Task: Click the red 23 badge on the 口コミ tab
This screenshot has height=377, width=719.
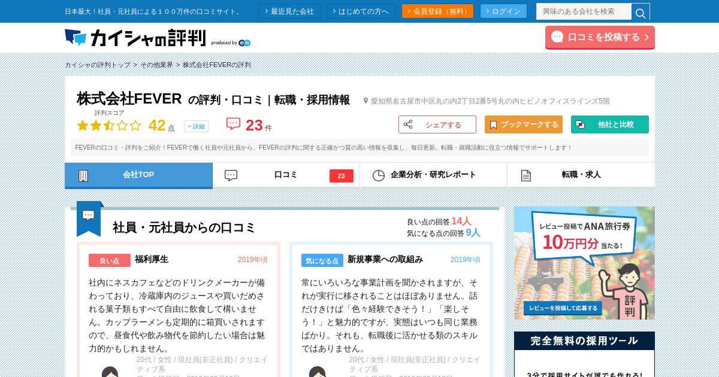Action: [x=341, y=176]
